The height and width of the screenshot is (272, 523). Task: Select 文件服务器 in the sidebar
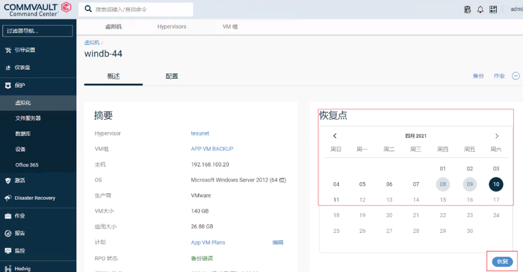28,118
